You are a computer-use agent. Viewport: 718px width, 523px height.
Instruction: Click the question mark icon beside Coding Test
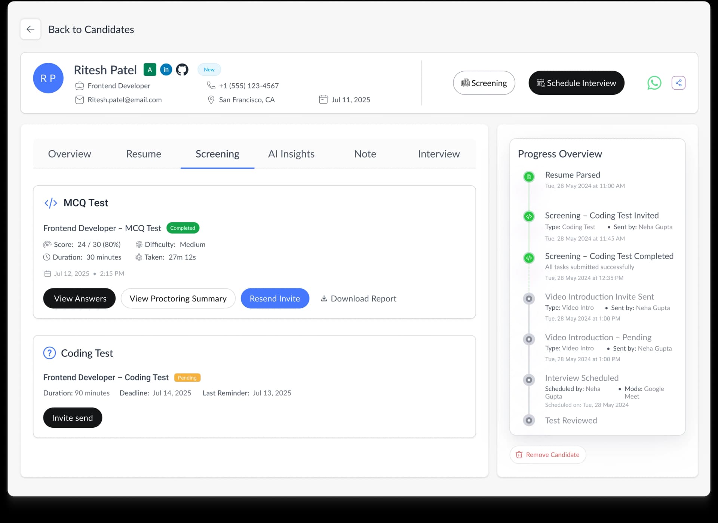click(49, 353)
